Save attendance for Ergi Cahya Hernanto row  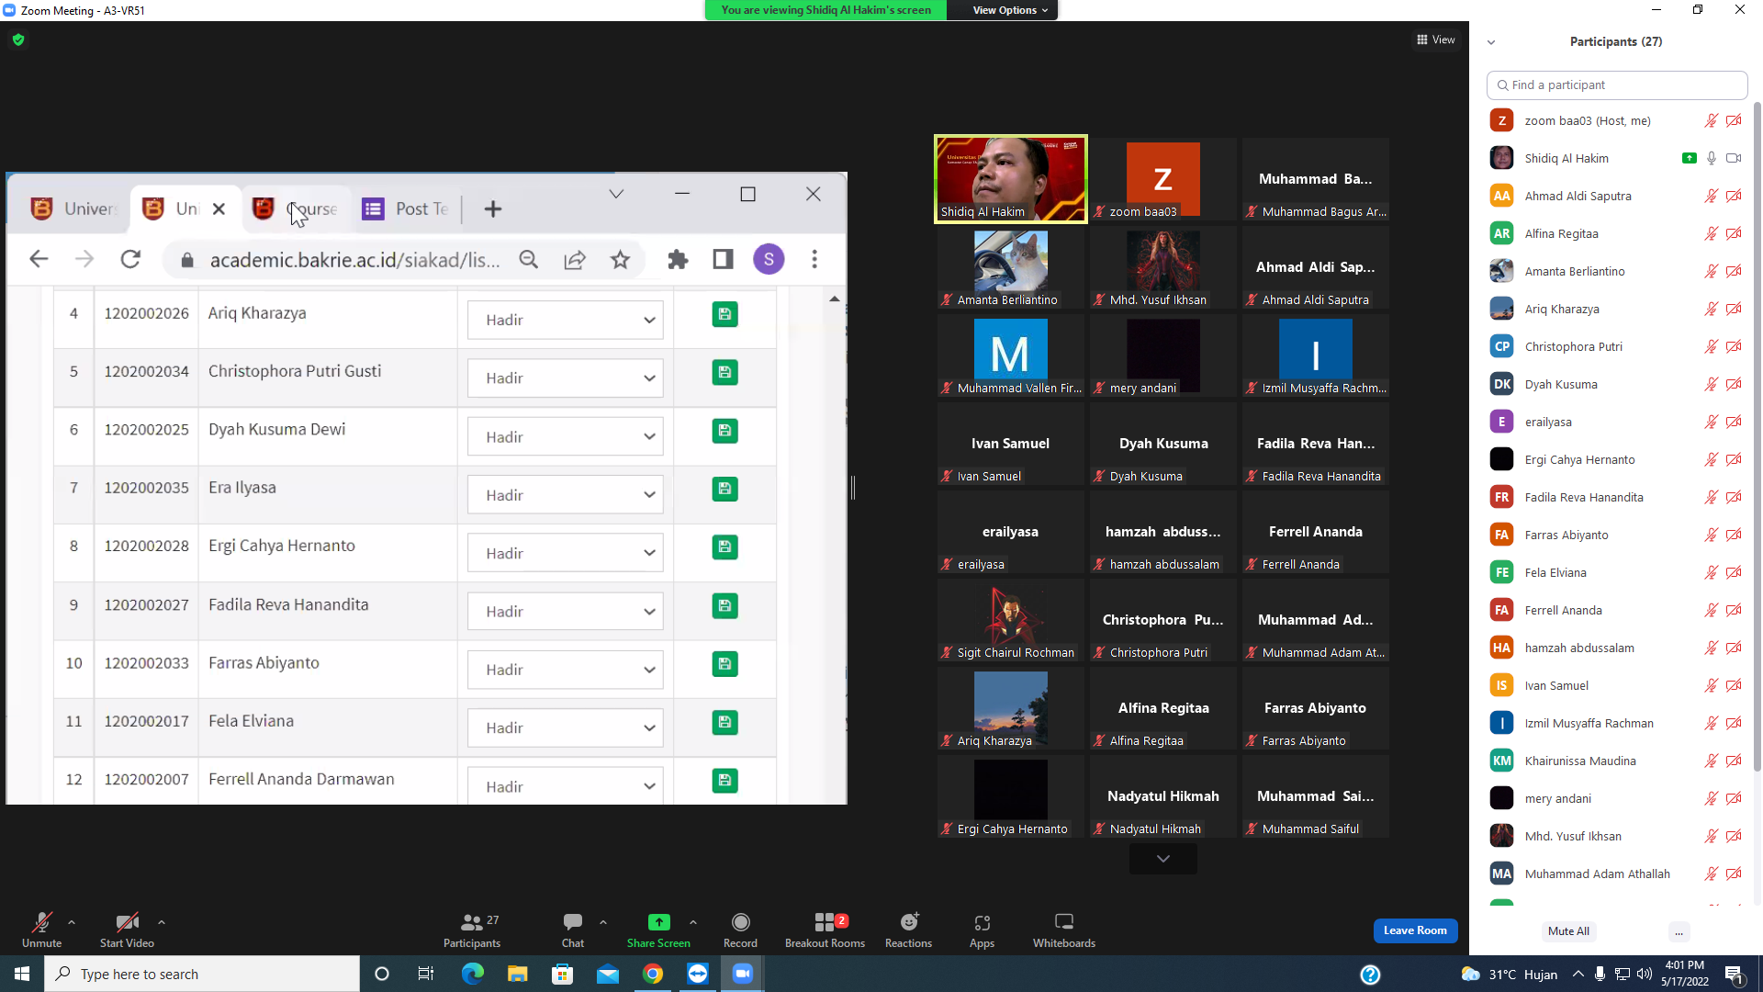pos(724,547)
